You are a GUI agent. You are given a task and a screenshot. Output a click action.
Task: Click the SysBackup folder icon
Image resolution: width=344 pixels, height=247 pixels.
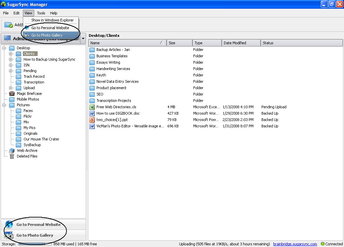pos(19,145)
